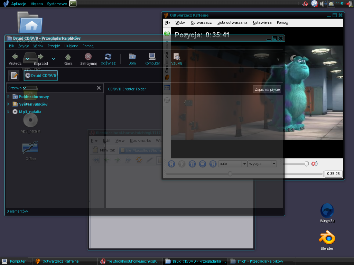Open the playlist side tab icon
This screenshot has width=354, height=265.
pos(167,88)
